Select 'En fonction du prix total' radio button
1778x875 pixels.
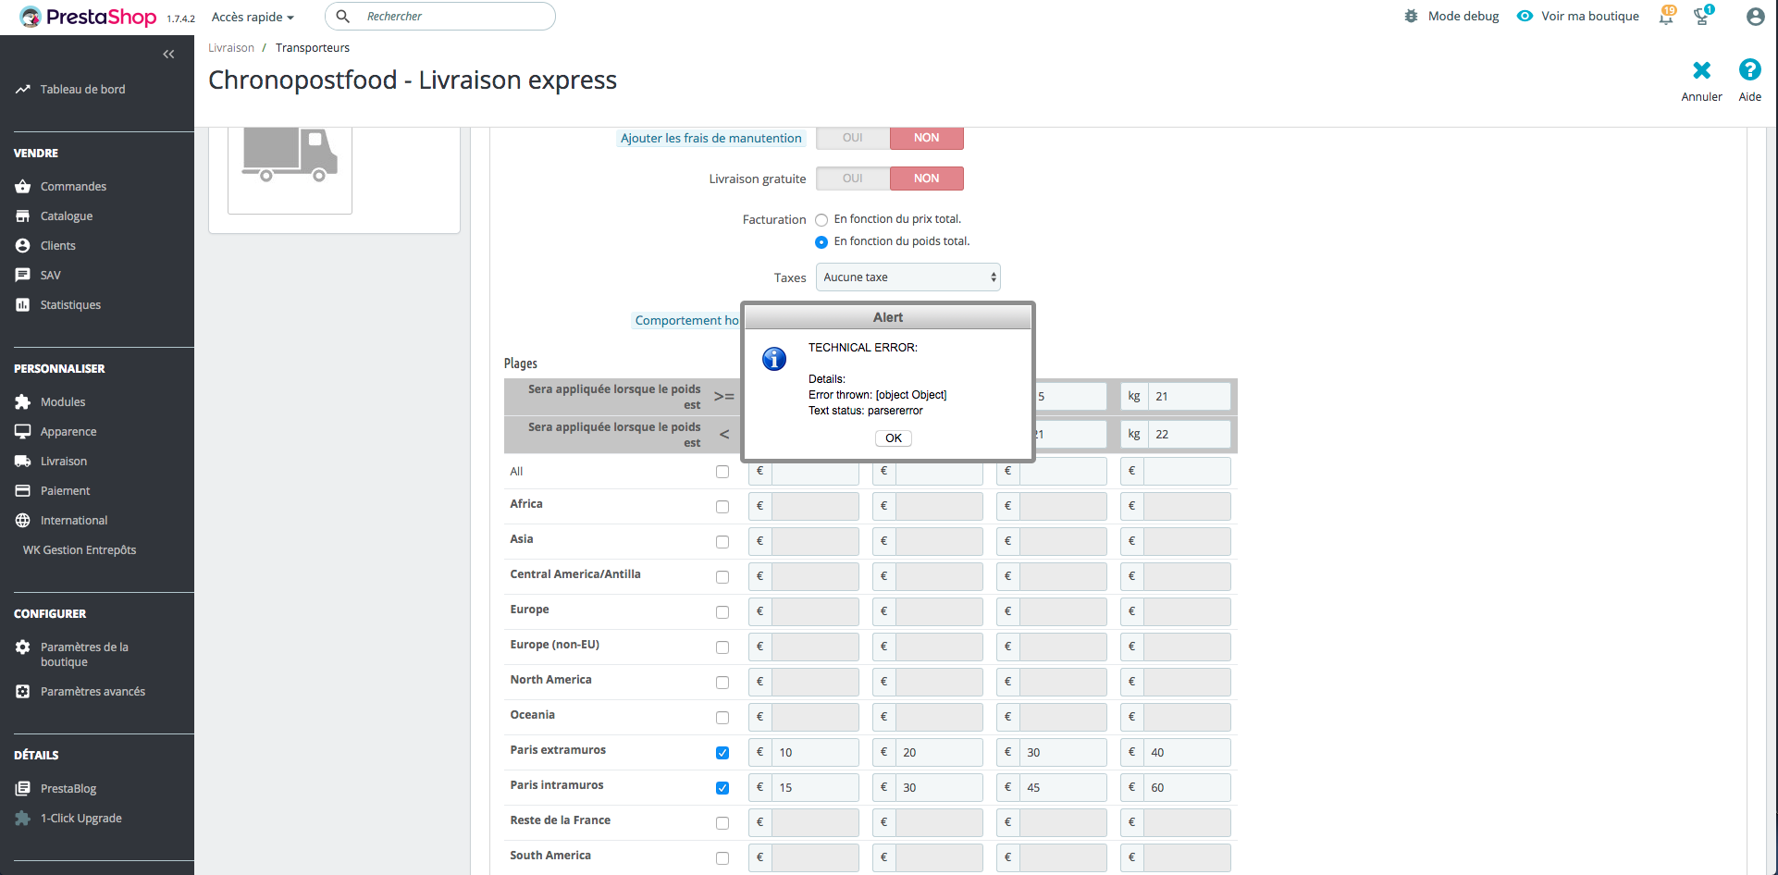point(821,219)
